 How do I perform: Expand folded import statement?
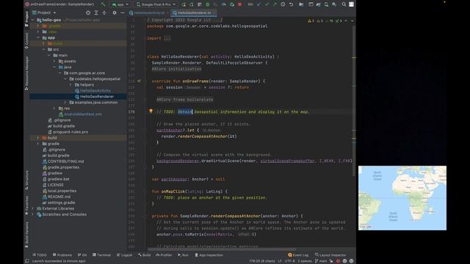pyautogui.click(x=167, y=38)
